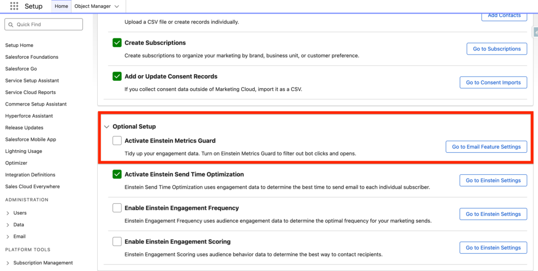Viewport: 538px width, 271px height.
Task: Tick the Enable Einstein Engagement Scoring checkbox
Action: (117, 242)
